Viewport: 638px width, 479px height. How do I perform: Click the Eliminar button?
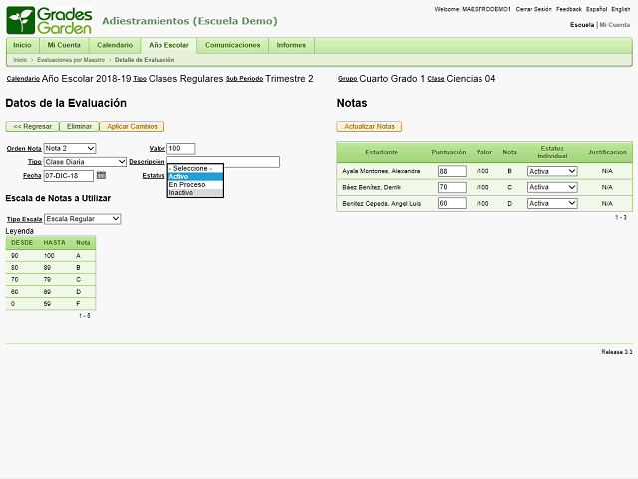(80, 127)
